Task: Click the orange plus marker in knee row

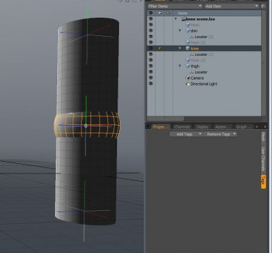Action: (160, 48)
